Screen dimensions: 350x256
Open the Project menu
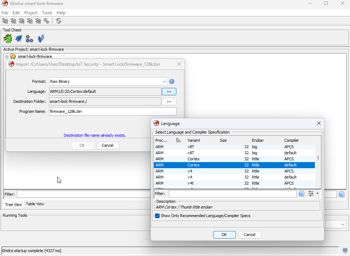click(31, 13)
